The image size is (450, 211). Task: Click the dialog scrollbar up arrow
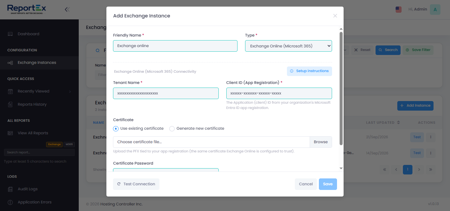[341, 29]
